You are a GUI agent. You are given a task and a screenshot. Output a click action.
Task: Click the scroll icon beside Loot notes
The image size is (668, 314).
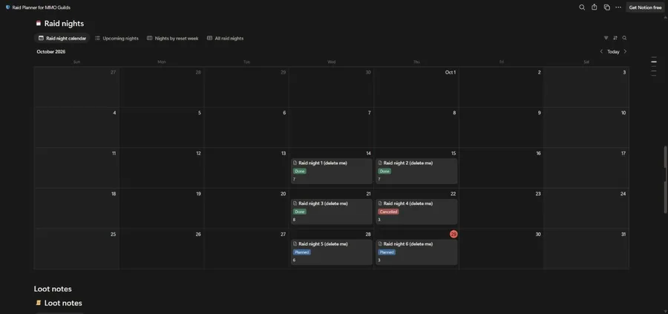39,303
